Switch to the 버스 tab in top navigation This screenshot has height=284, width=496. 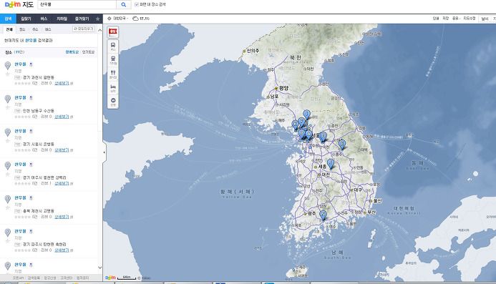tap(44, 19)
